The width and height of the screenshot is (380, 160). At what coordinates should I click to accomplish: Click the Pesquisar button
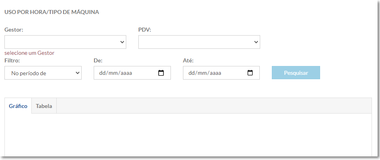pyautogui.click(x=296, y=73)
